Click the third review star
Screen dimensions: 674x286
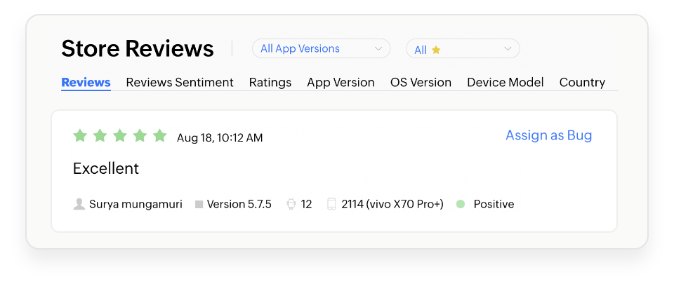pyautogui.click(x=120, y=136)
